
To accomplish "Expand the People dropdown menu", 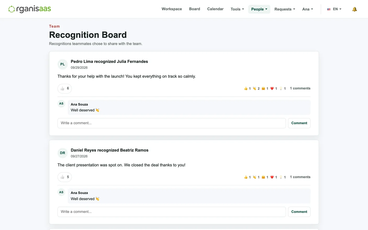I will coord(259,9).
